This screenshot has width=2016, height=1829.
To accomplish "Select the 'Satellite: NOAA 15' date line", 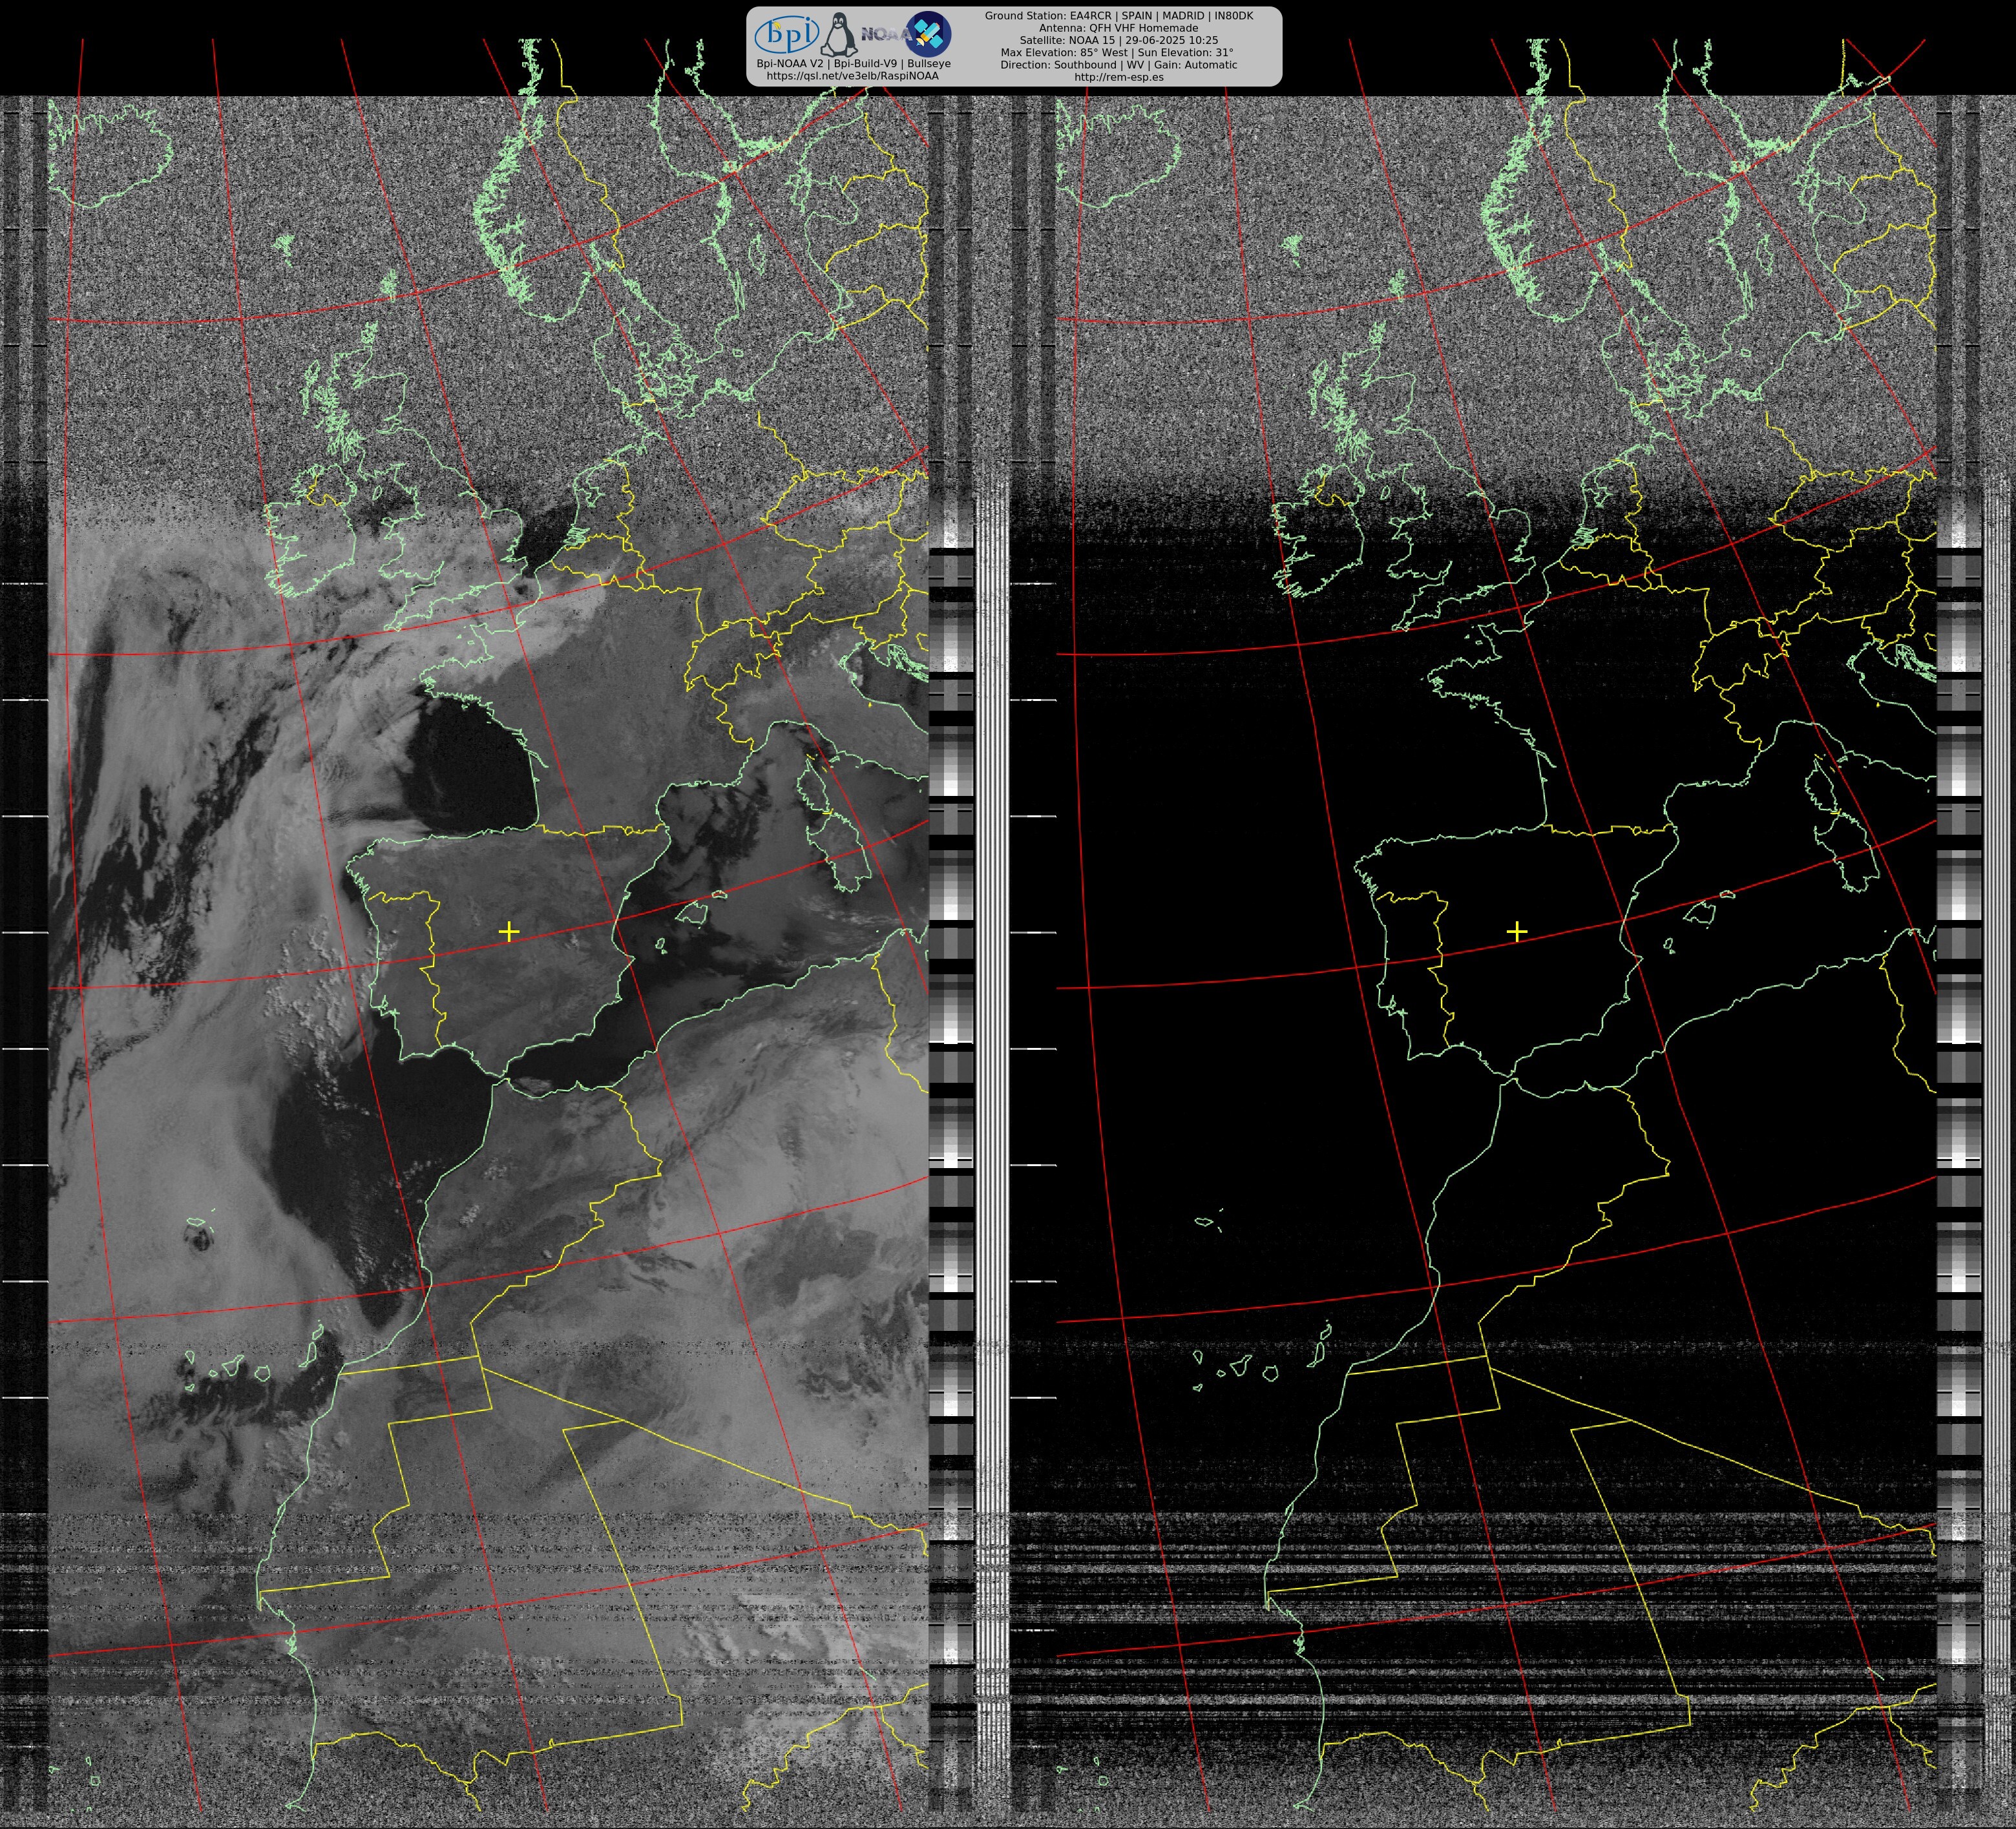I will [1118, 40].
